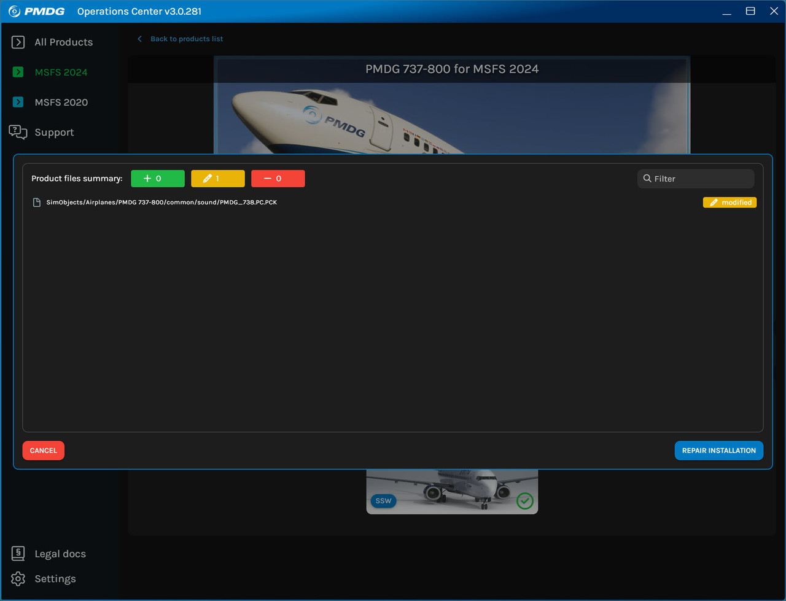Screen dimensions: 786x601
Task: Click the All Products sidebar icon
Action: tap(18, 42)
